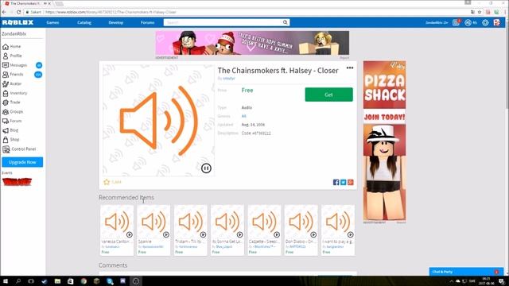Open the Develop menu

(116, 22)
